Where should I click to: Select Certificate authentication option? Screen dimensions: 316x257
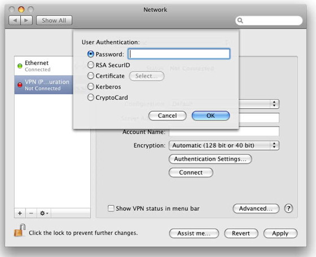pyautogui.click(x=90, y=76)
